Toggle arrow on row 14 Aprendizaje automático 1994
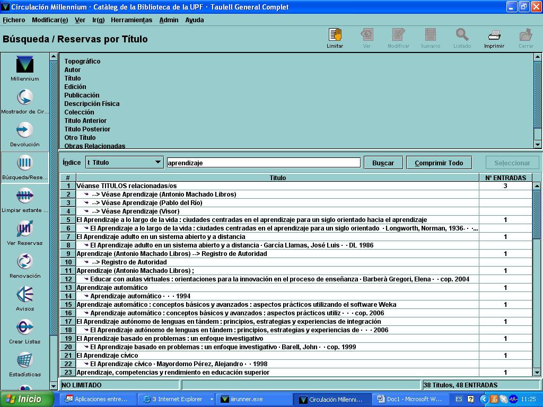 tap(86, 296)
